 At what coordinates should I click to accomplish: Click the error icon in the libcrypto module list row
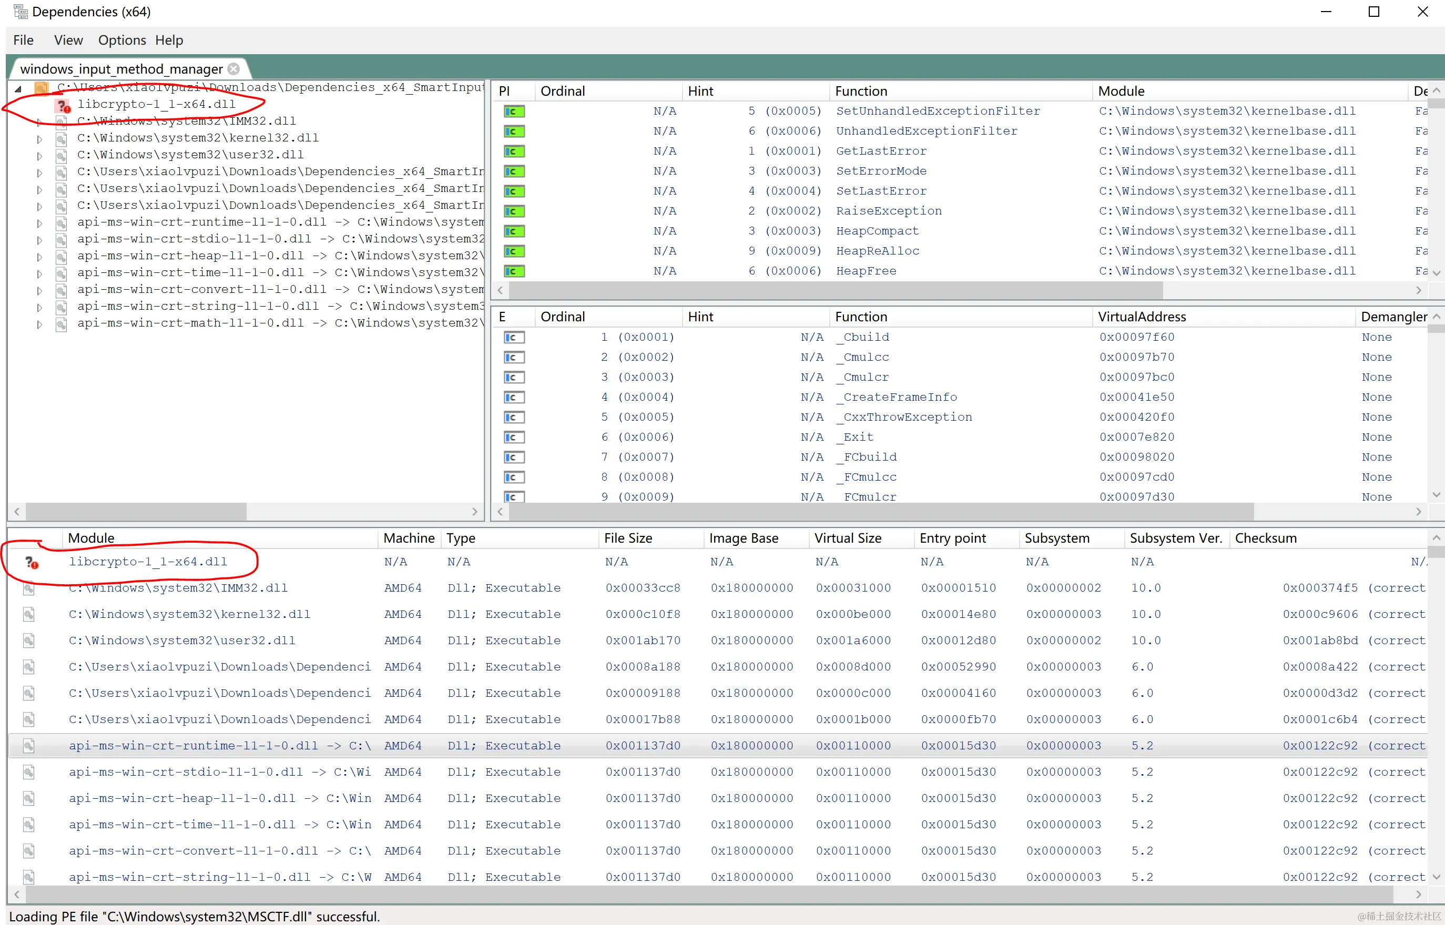coord(31,563)
